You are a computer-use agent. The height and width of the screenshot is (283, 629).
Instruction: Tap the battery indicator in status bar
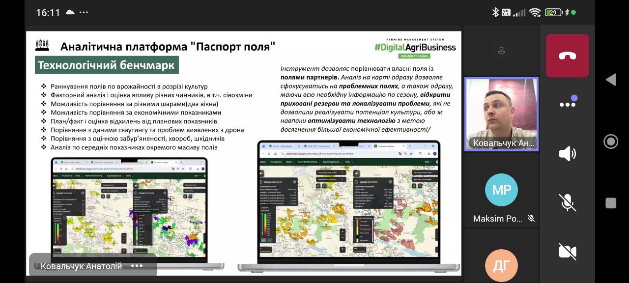pyautogui.click(x=553, y=12)
